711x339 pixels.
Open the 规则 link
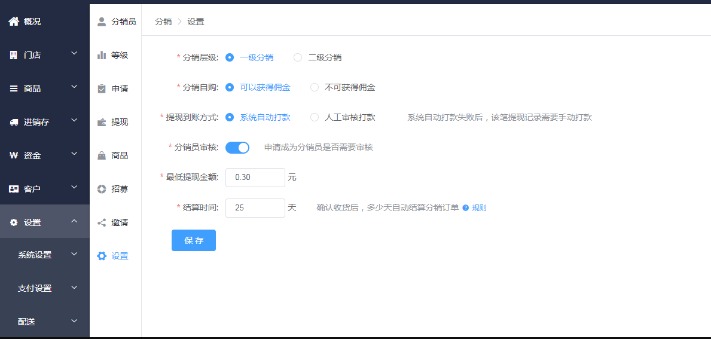480,208
